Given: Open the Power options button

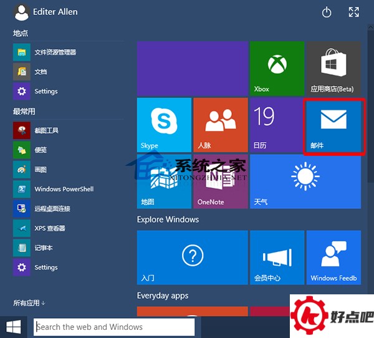Looking at the screenshot, I should [327, 12].
